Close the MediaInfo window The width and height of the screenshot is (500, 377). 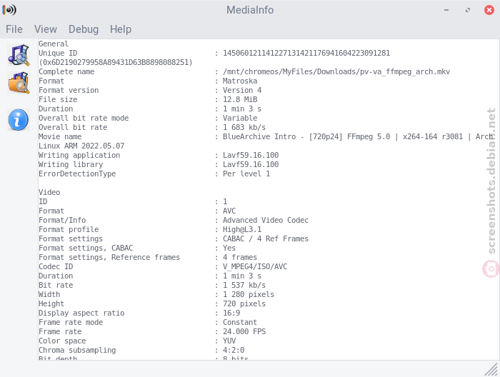coord(489,10)
